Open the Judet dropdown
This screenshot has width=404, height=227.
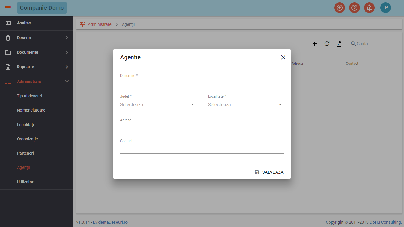pyautogui.click(x=158, y=105)
